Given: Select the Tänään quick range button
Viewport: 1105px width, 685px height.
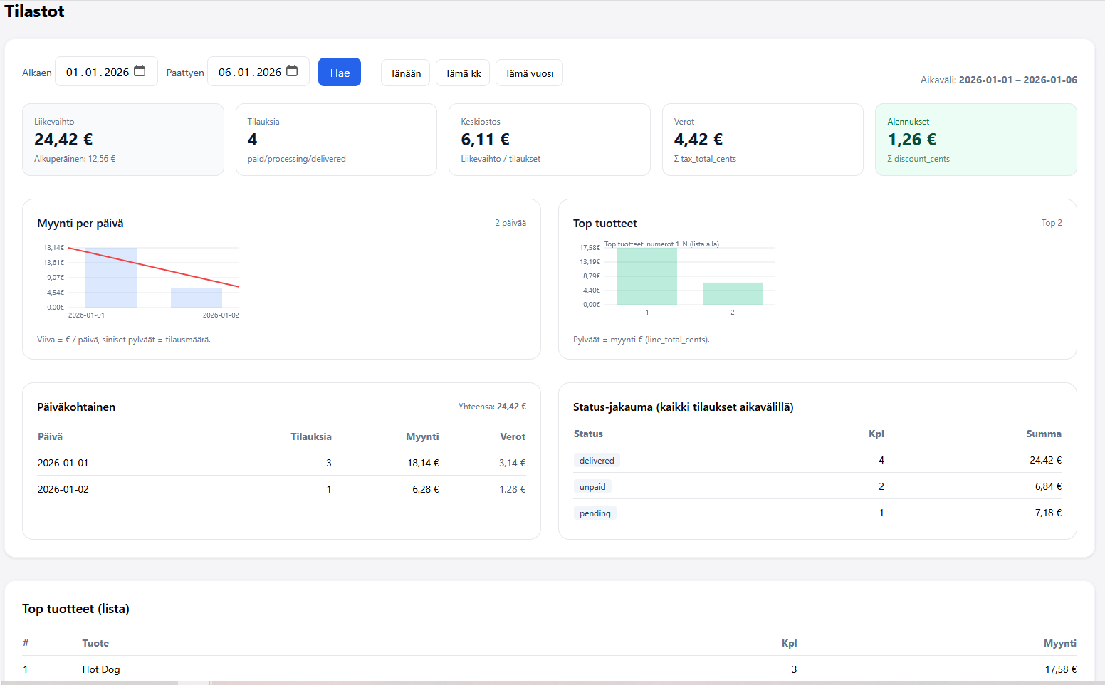Looking at the screenshot, I should coord(405,73).
